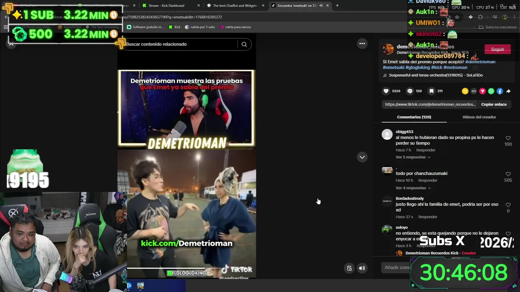The image size is (520, 292).
Task: Click the search magnifier icon in TikTok search bar
Action: (244, 44)
